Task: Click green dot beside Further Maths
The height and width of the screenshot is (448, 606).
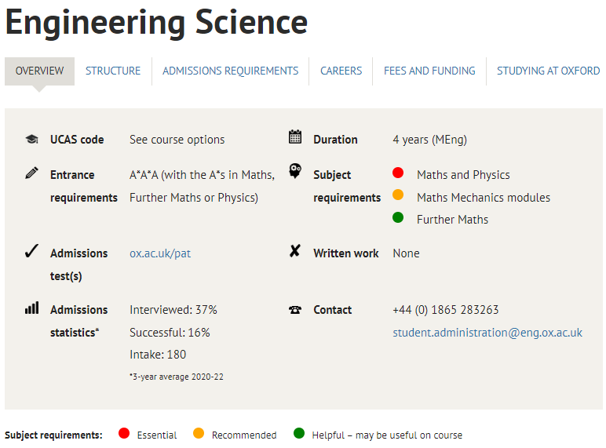Action: 398,217
